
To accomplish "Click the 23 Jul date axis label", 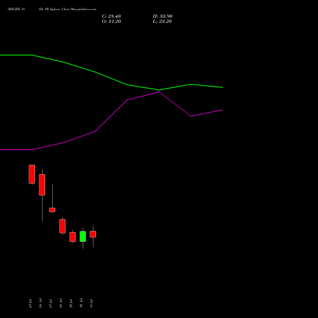I will click(x=30, y=303).
